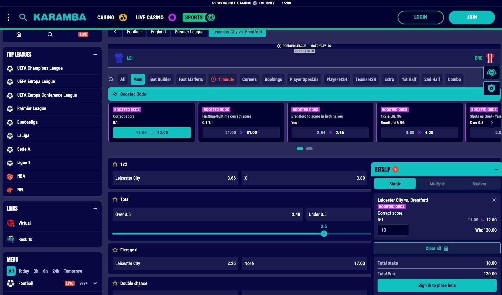502x295 pixels.
Task: Favorite the First goal market star
Action: [x=115, y=250]
